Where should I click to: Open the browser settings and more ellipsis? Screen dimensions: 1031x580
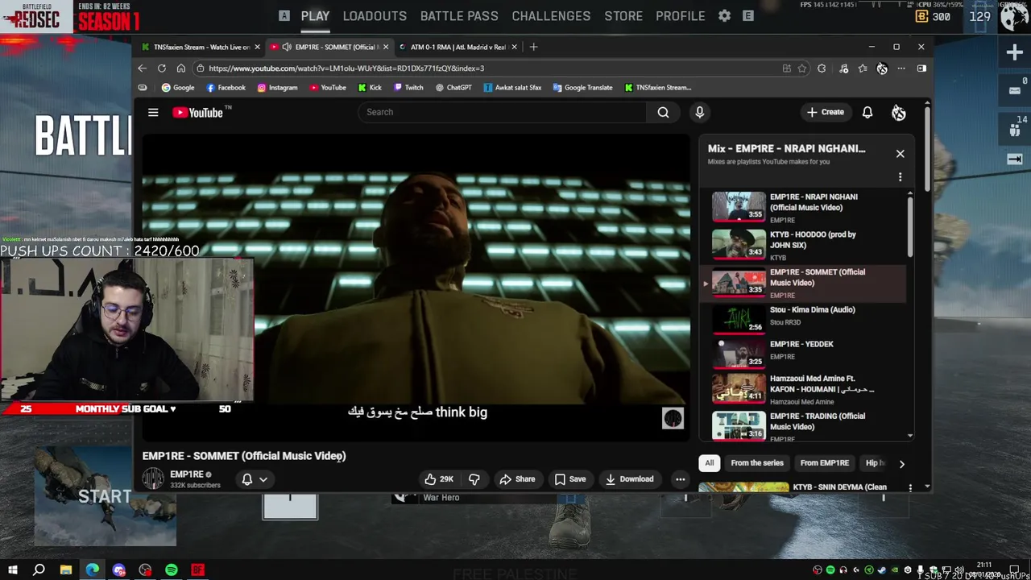point(901,68)
